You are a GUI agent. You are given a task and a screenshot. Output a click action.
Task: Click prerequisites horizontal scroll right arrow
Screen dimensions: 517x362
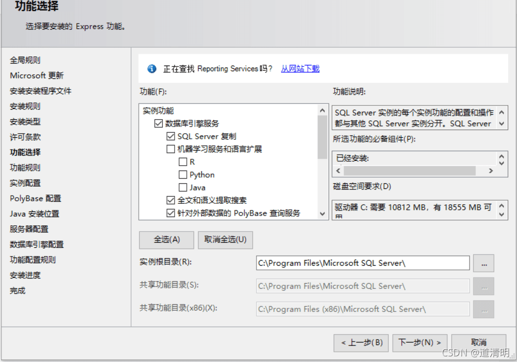pos(490,171)
